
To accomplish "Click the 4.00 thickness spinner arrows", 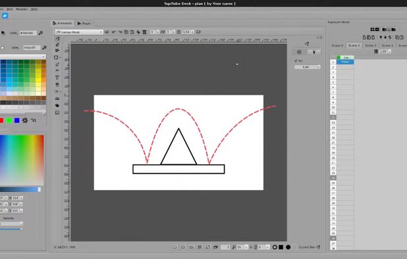I will [319, 67].
